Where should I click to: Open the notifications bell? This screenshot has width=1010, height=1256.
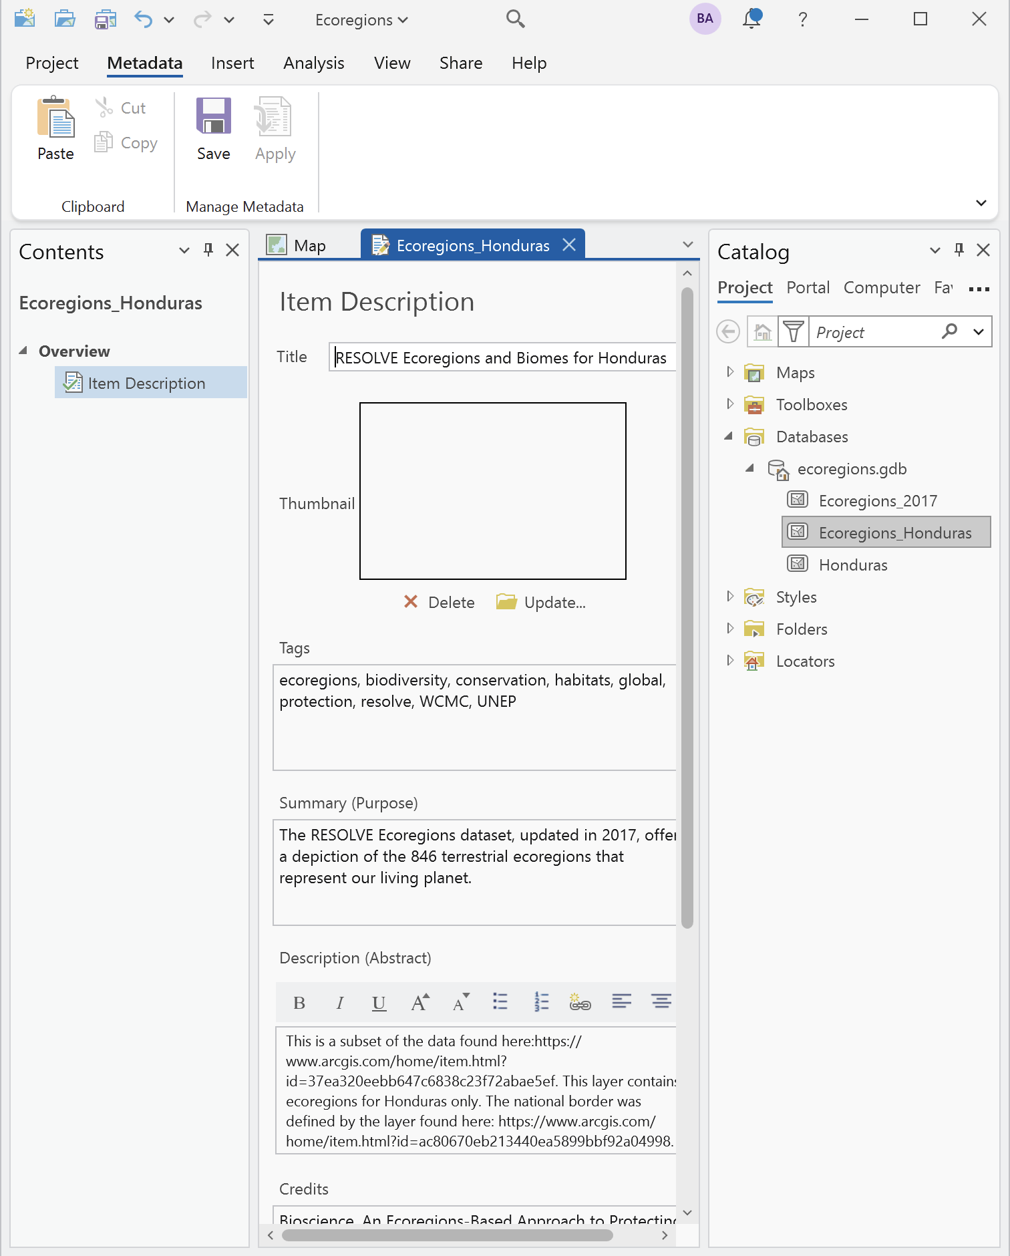[x=752, y=19]
